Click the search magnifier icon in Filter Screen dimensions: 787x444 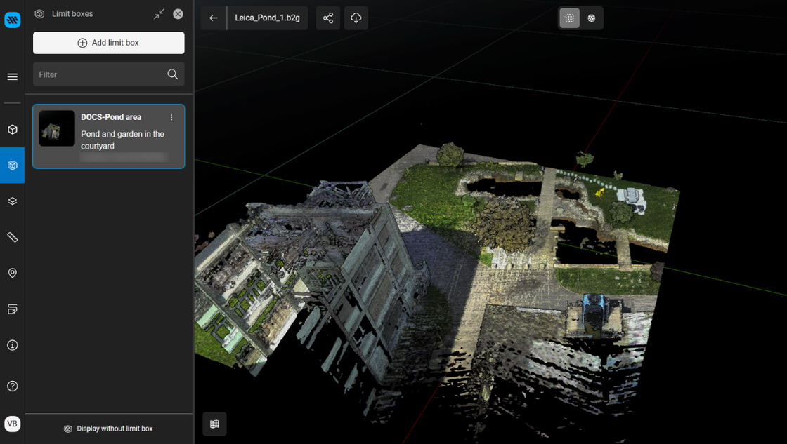coord(173,74)
